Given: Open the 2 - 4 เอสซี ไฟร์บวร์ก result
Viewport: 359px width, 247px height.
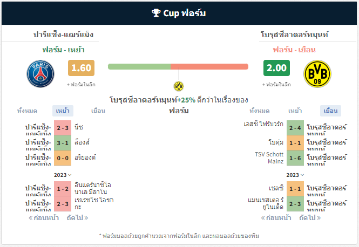Looking at the screenshot, I should (295, 128).
